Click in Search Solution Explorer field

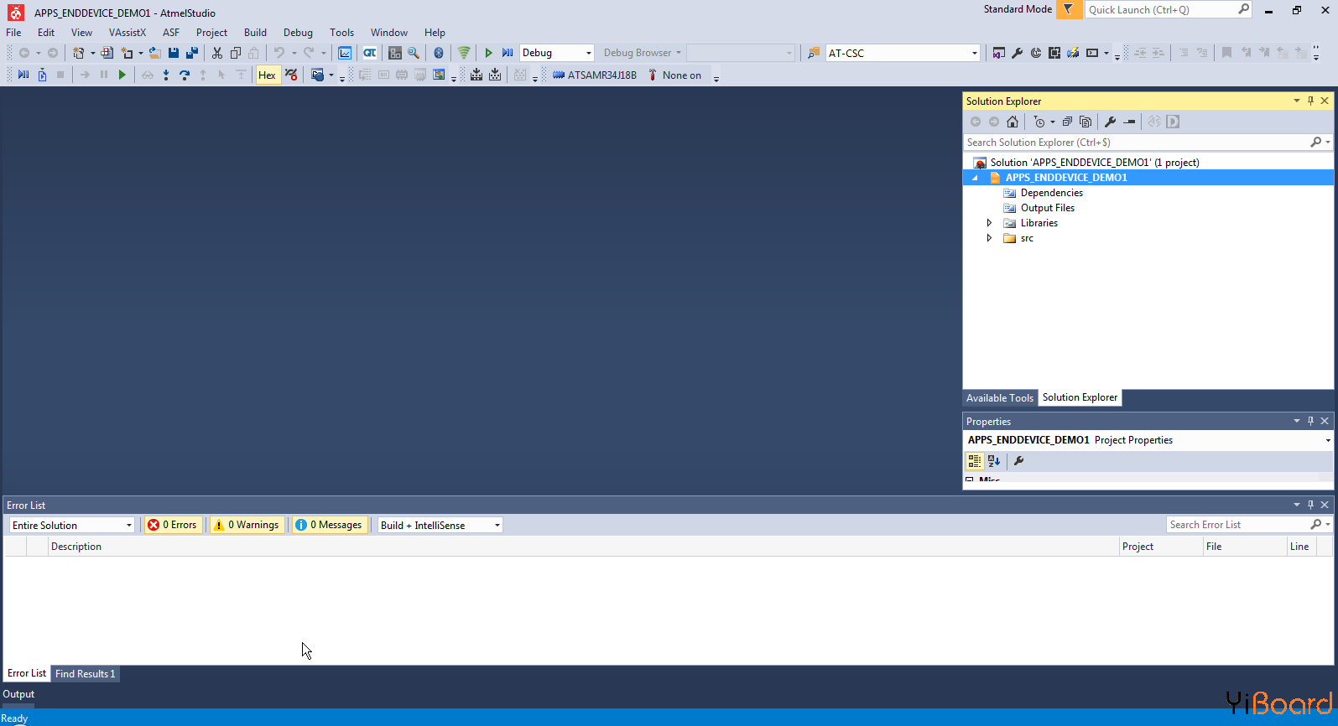point(1138,143)
